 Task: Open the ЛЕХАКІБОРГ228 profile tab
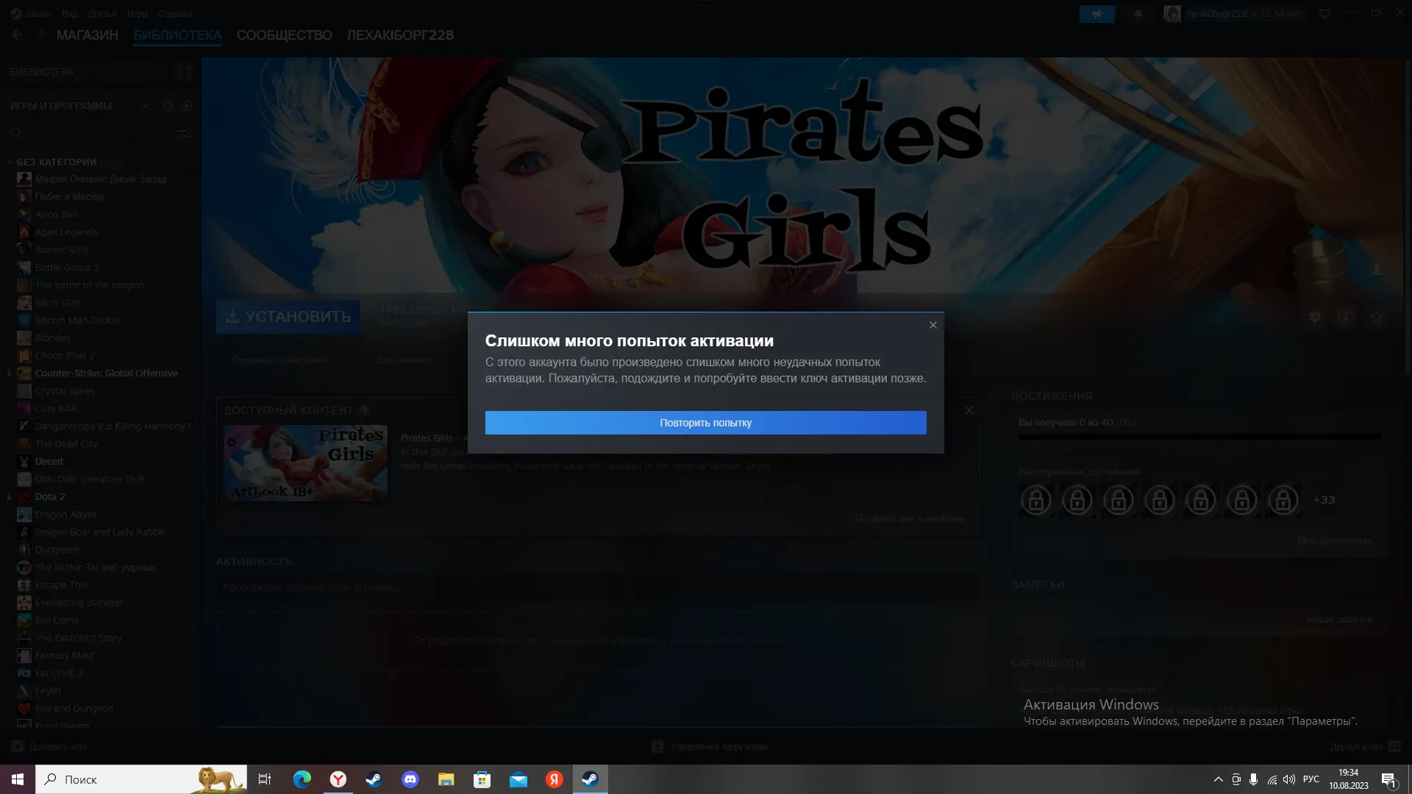[x=400, y=35]
